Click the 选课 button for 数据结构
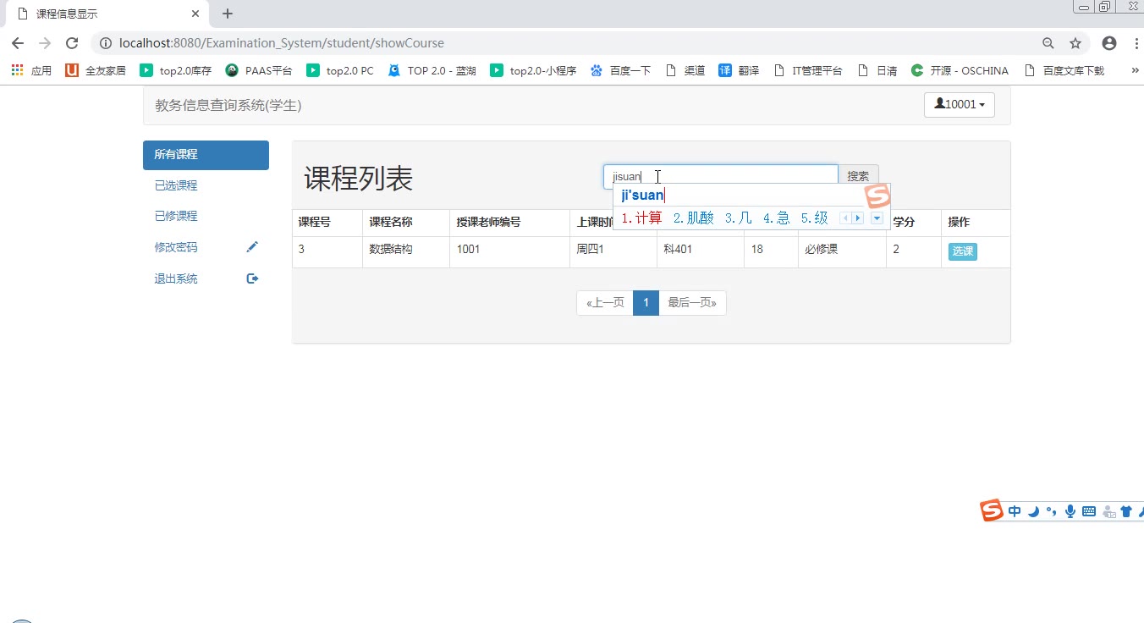1144x623 pixels. (963, 251)
